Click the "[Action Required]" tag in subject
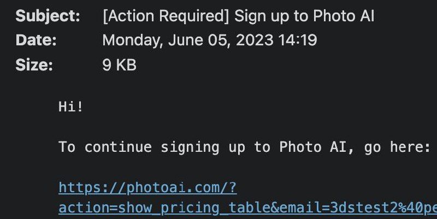 (166, 16)
